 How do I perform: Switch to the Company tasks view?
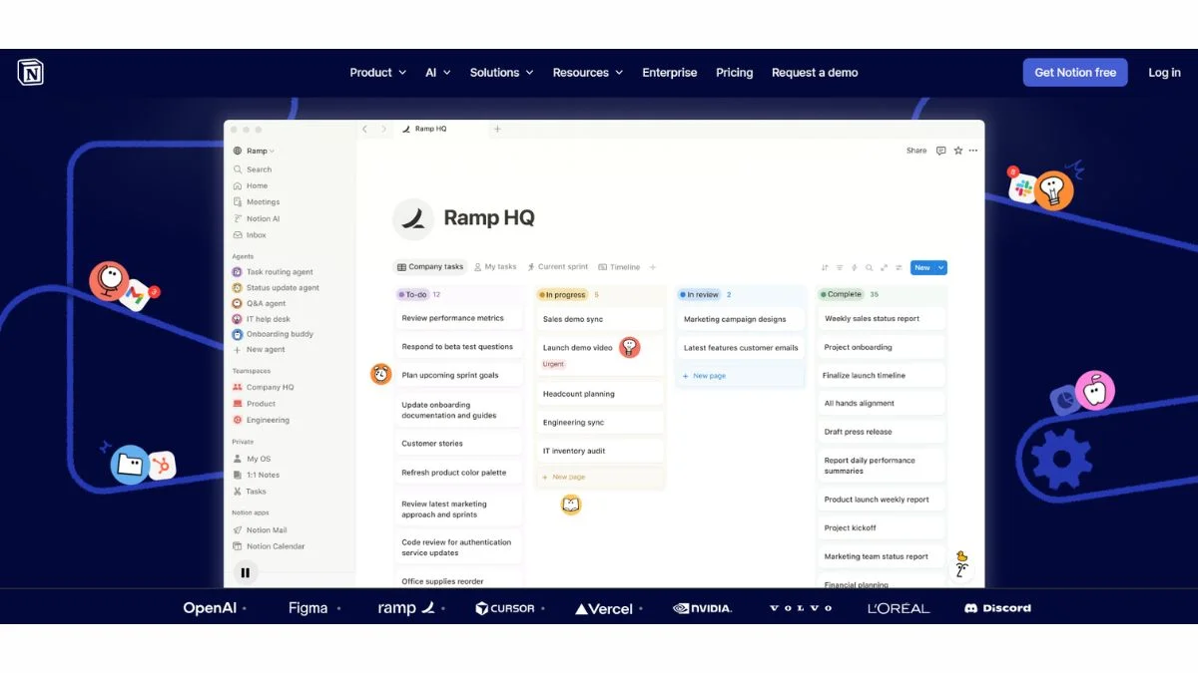coord(430,267)
